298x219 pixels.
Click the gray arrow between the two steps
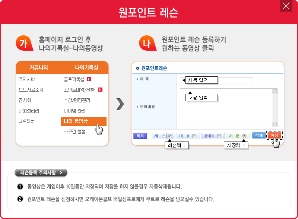pos(120,104)
